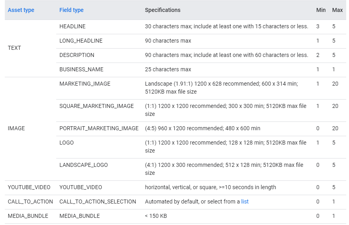Select the 'MARKETING_IMAGE' field type cell

(x=85, y=84)
